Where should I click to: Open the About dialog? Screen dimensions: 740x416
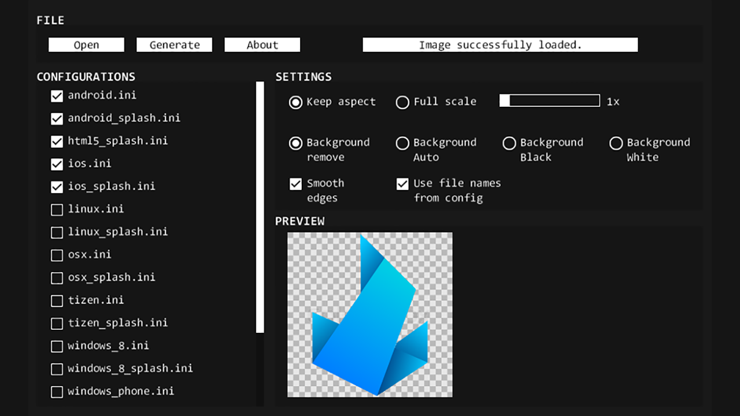coord(262,45)
